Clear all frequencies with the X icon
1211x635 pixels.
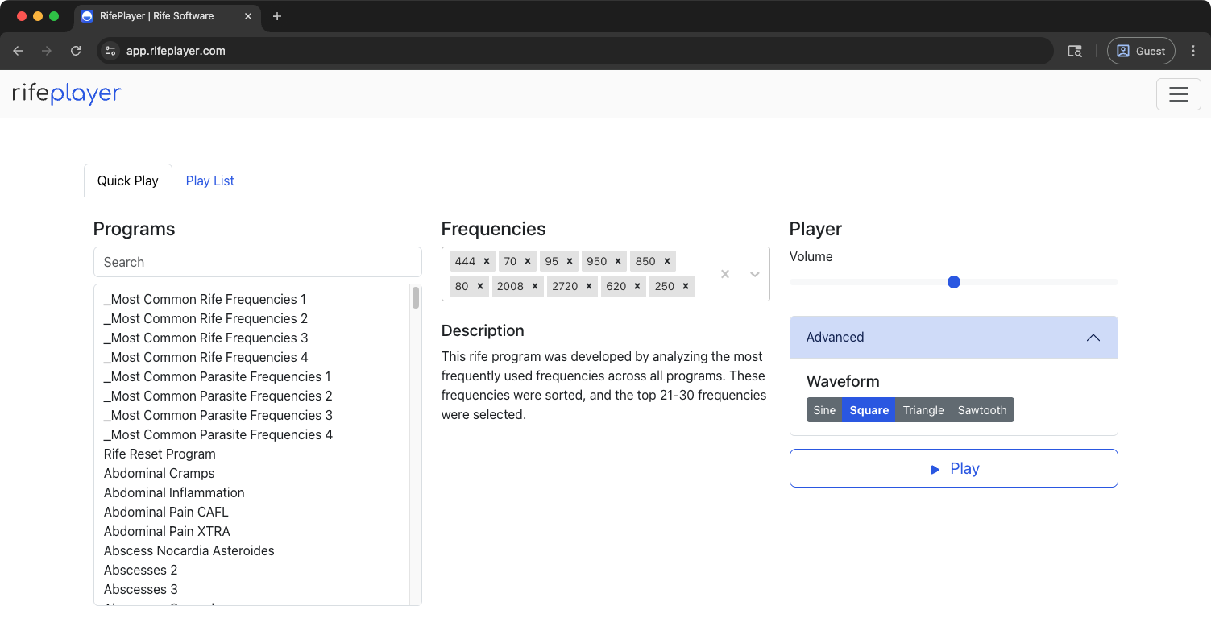click(x=724, y=274)
